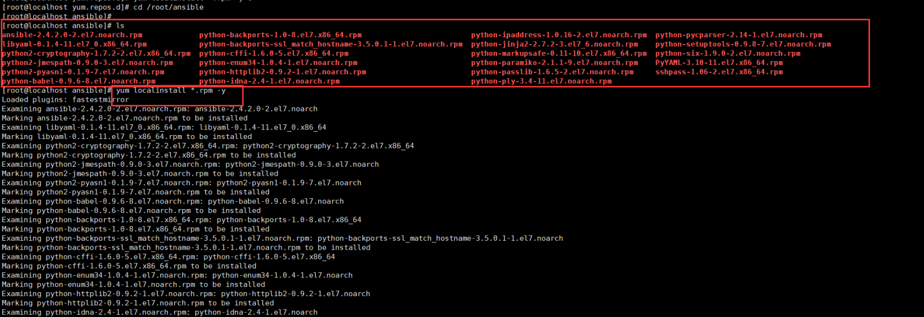Screen dimensions: 924x317
Task: Click 'Marking python-httplib2-0.9.2-1 to be installed' line
Action: [138, 303]
